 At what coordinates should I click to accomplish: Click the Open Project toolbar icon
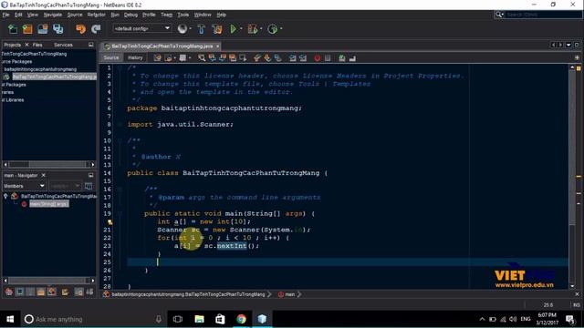coord(43,29)
